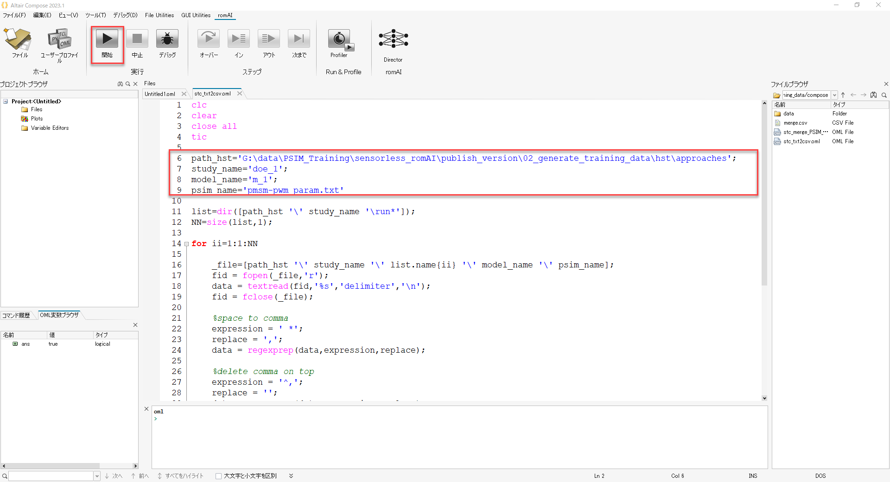Toggle 大文字と小文字を区別 case-sensitive checkbox
890x482 pixels.
tap(219, 476)
